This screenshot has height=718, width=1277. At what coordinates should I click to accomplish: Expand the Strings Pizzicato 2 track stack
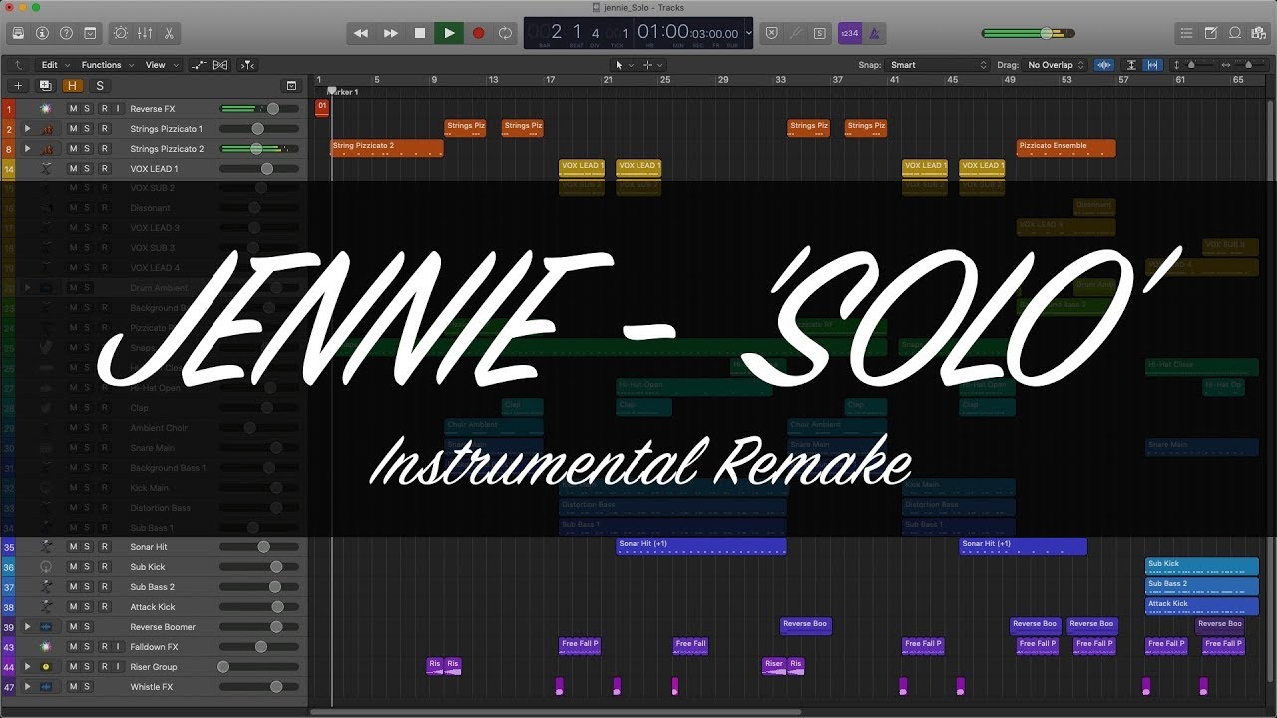27,149
